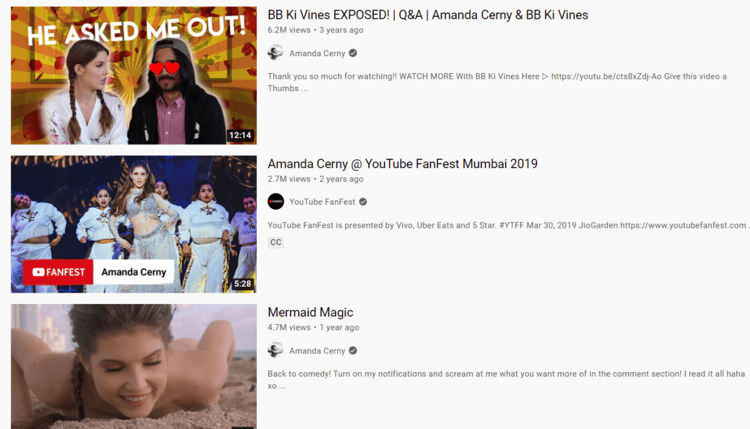Image resolution: width=750 pixels, height=429 pixels.
Task: Click the 'Back to comedy!' description snippet
Action: (506, 380)
